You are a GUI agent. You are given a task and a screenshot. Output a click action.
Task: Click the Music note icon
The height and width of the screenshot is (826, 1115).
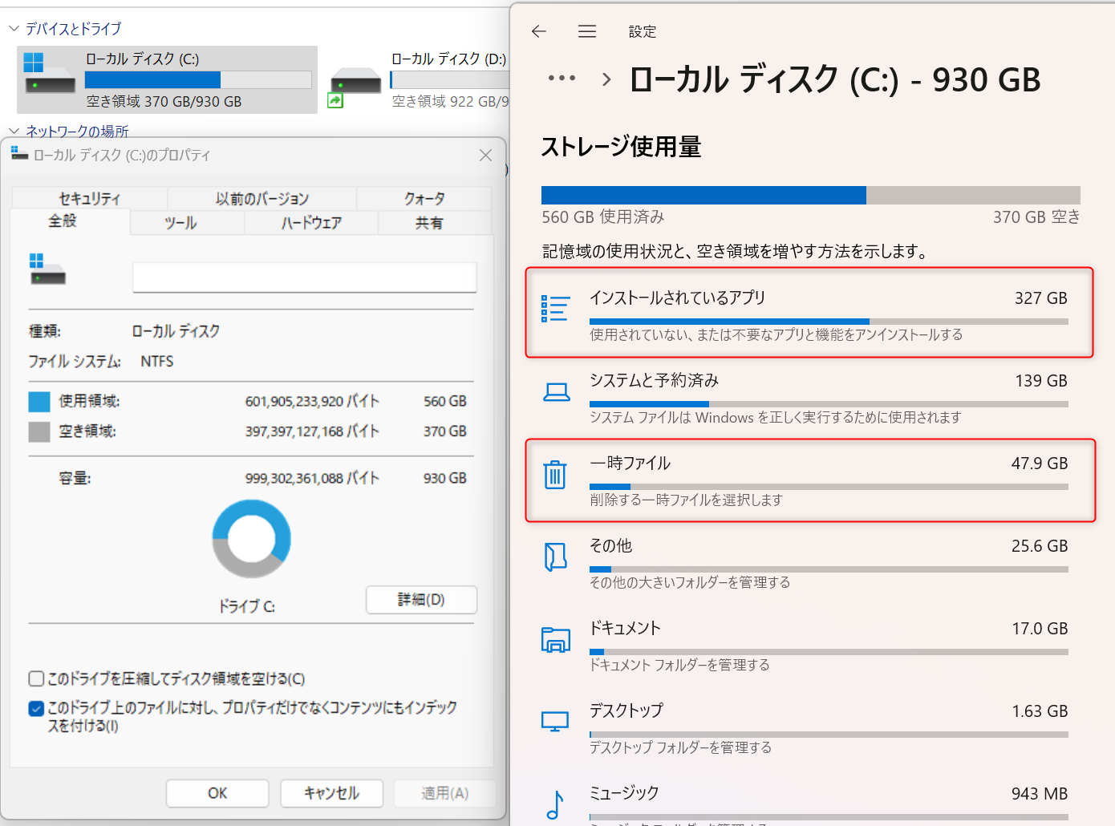tap(555, 804)
